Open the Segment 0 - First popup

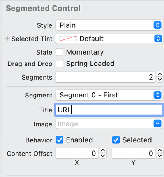[x=109, y=95]
